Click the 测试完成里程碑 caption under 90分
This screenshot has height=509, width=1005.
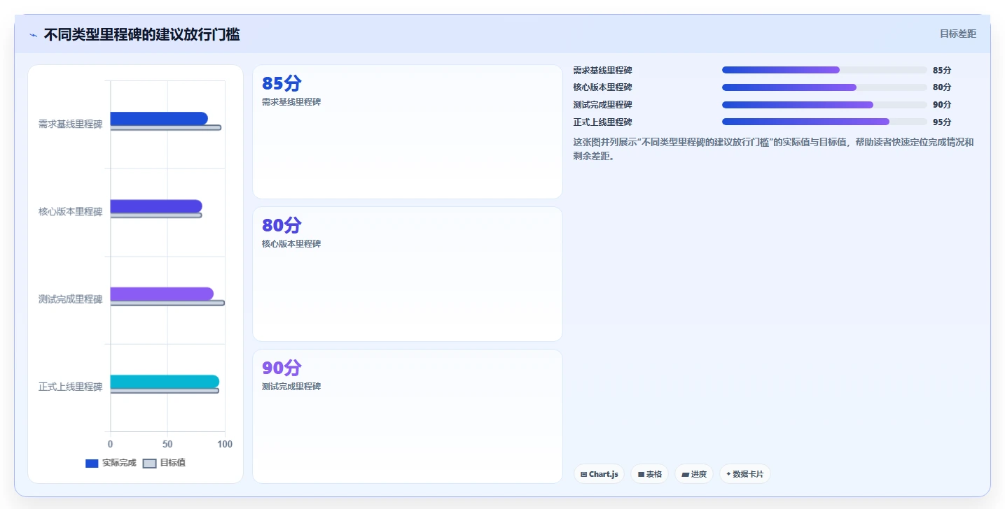tap(291, 386)
